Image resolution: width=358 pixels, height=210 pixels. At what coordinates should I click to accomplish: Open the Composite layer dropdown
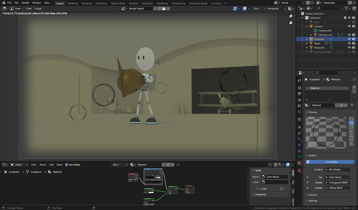tap(276, 9)
